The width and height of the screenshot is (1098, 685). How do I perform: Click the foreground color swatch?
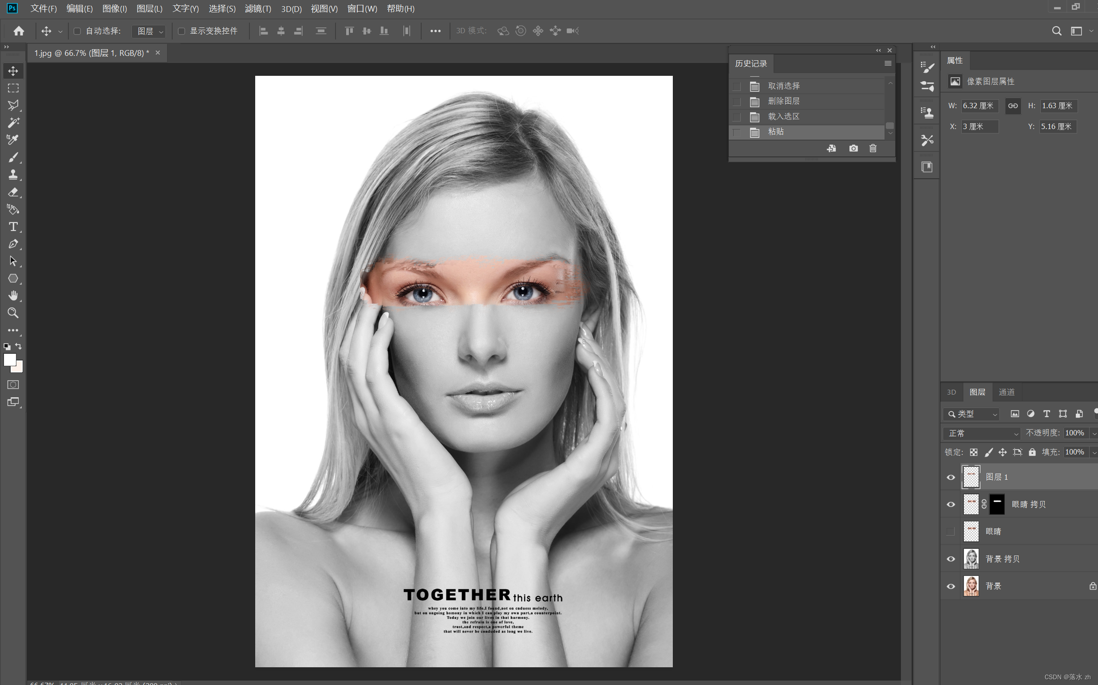(x=9, y=360)
